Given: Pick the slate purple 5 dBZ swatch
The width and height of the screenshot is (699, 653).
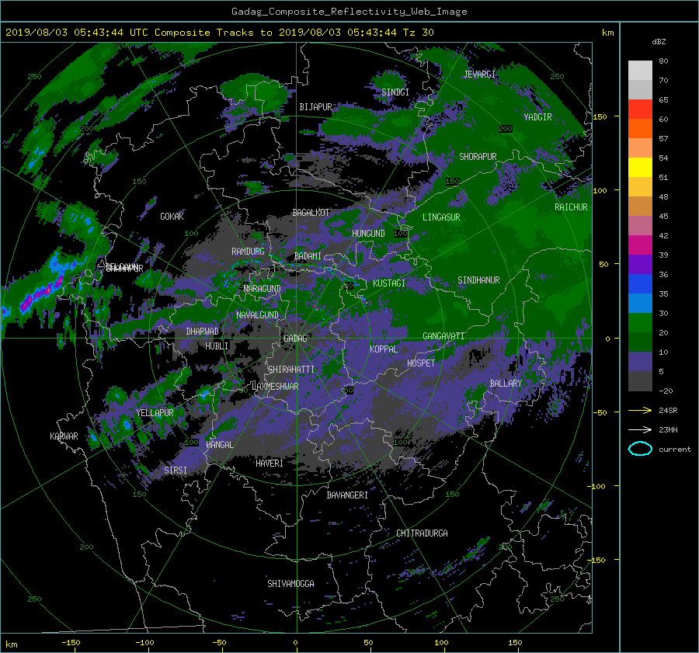Looking at the screenshot, I should (640, 362).
